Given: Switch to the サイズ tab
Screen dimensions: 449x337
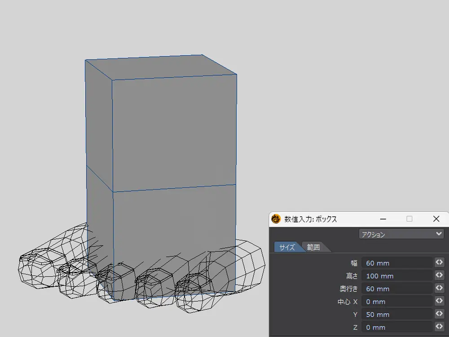Looking at the screenshot, I should coord(287,247).
